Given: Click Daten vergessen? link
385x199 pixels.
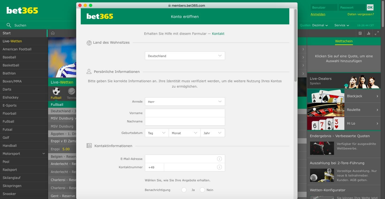Looking at the screenshot, I should tap(361, 14).
